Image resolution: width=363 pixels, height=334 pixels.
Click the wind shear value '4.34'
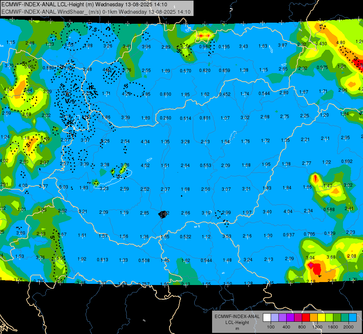145,142
